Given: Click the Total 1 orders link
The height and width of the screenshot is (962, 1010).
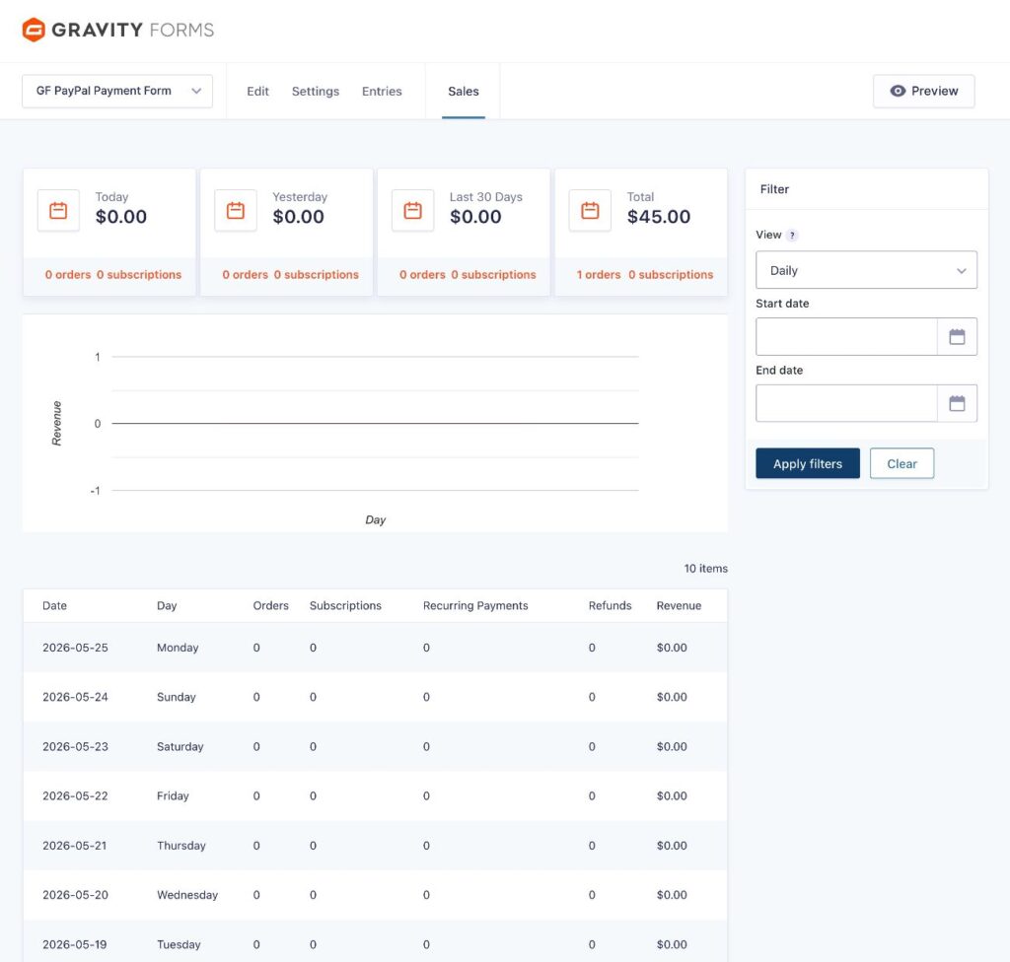Looking at the screenshot, I should pyautogui.click(x=599, y=275).
